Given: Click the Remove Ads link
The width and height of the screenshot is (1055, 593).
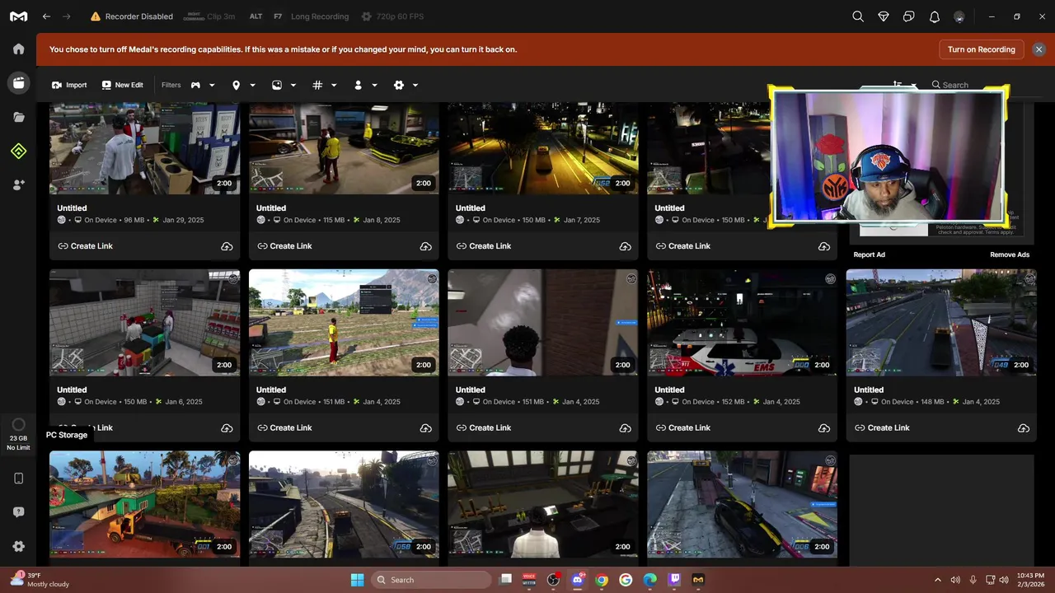Looking at the screenshot, I should pos(1010,254).
